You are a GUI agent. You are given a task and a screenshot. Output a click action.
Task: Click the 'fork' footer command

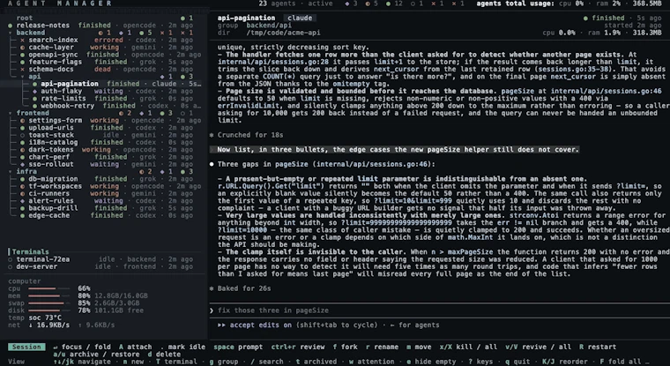pos(346,347)
